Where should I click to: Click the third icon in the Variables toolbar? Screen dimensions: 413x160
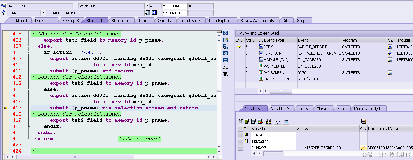pos(254,121)
